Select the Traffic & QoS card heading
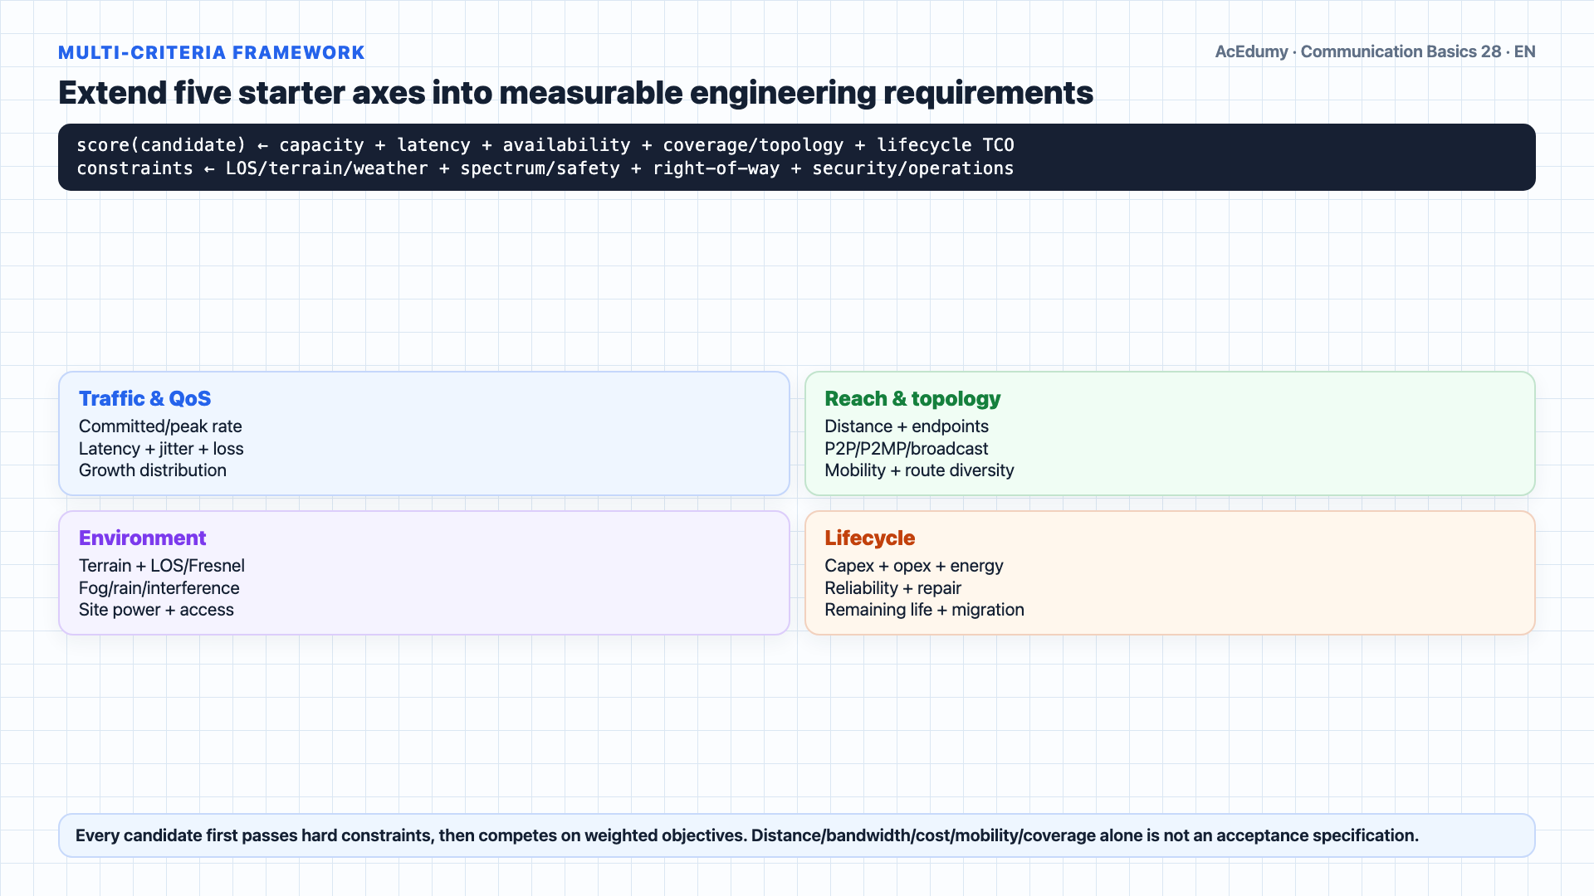 [x=145, y=399]
